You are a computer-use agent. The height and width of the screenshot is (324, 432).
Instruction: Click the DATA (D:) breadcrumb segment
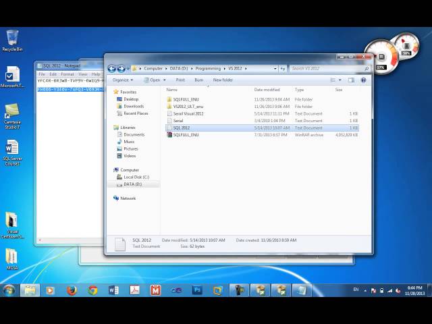pyautogui.click(x=179, y=69)
